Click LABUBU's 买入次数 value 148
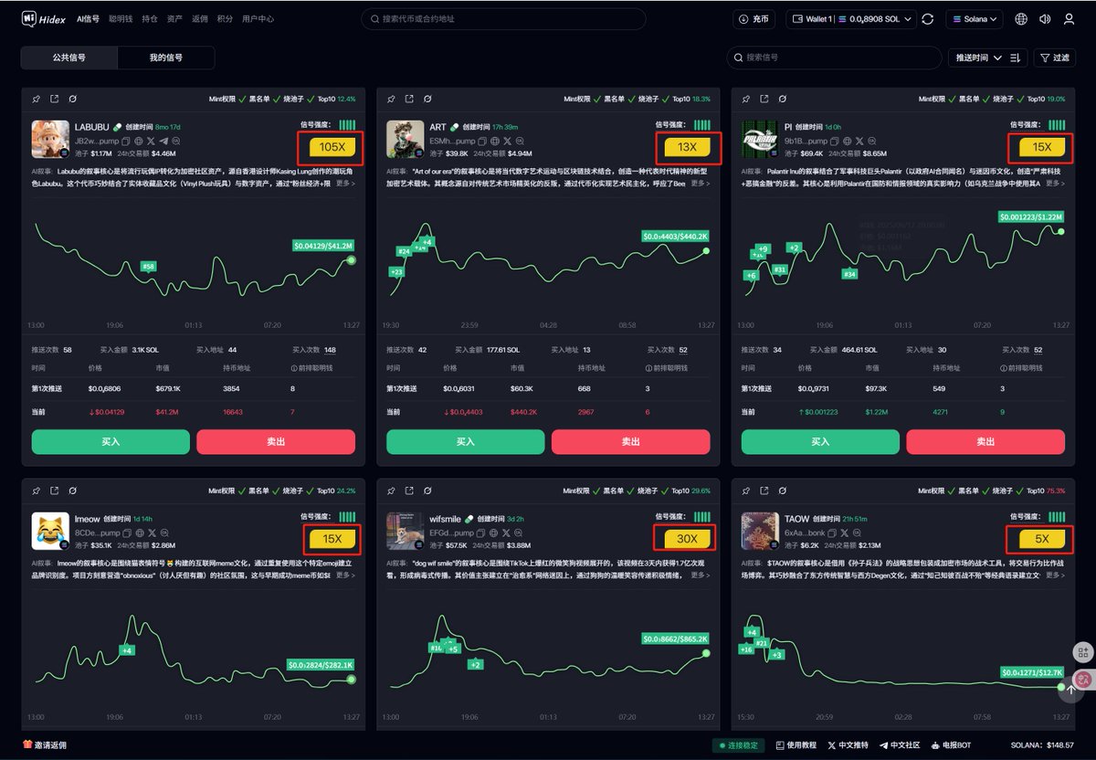This screenshot has height=760, width=1096. click(330, 350)
